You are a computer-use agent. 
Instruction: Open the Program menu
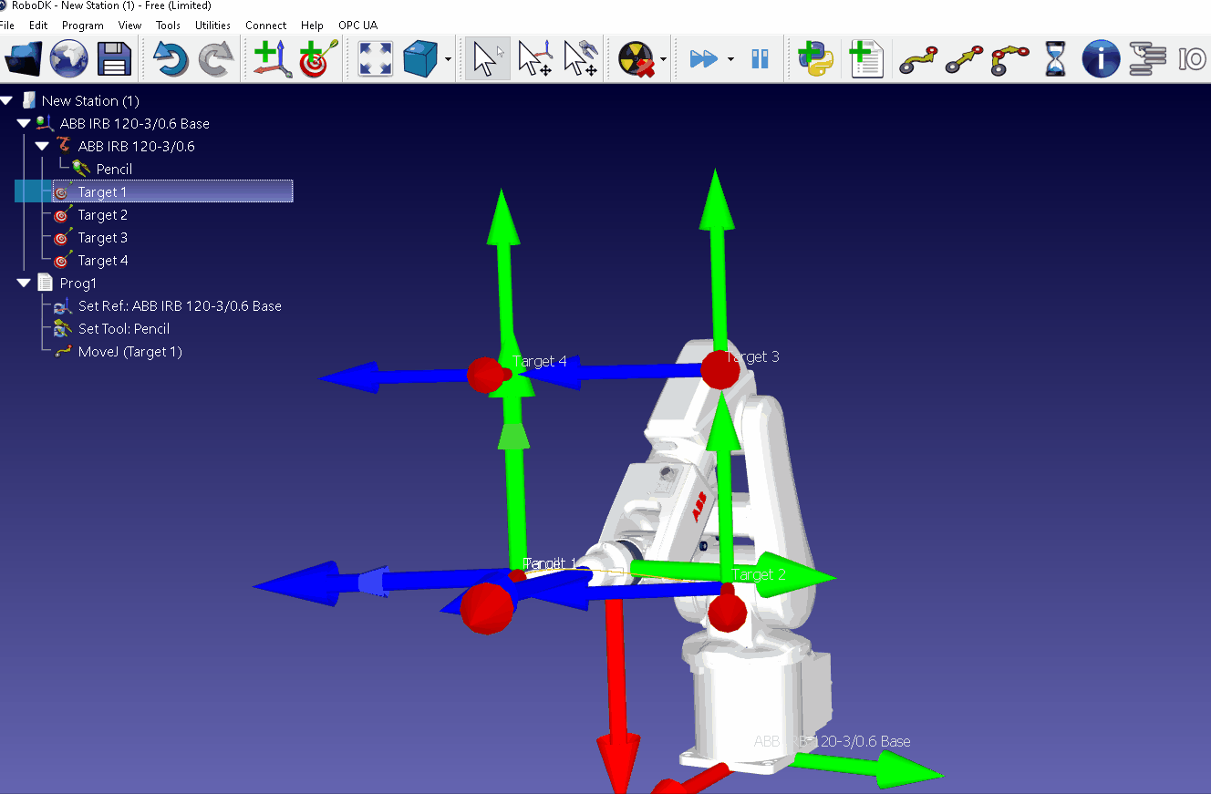(x=83, y=26)
